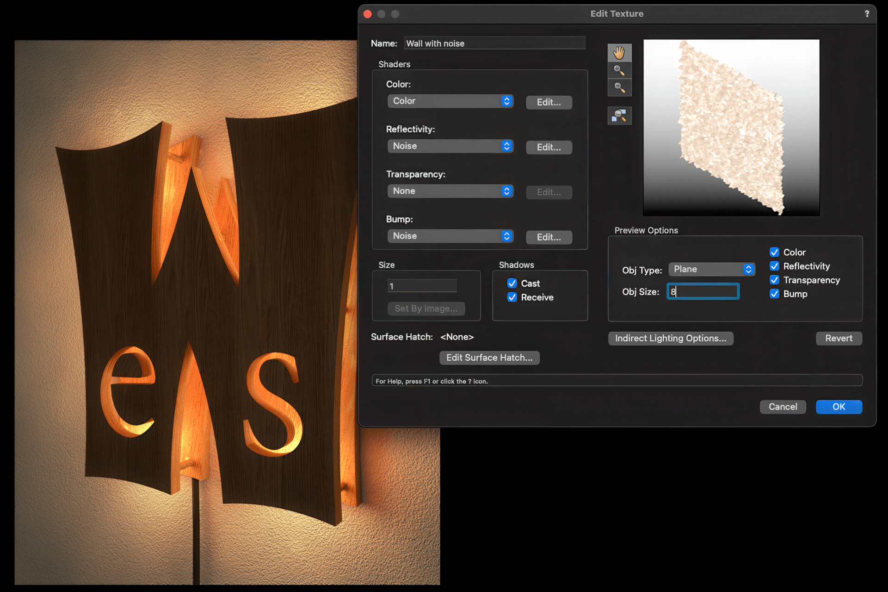Click the texture Name field showing Wall with noise
The image size is (888, 592).
pos(494,43)
